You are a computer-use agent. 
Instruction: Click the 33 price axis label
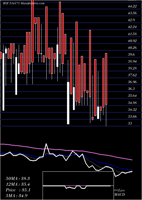pyautogui.click(x=130, y=123)
